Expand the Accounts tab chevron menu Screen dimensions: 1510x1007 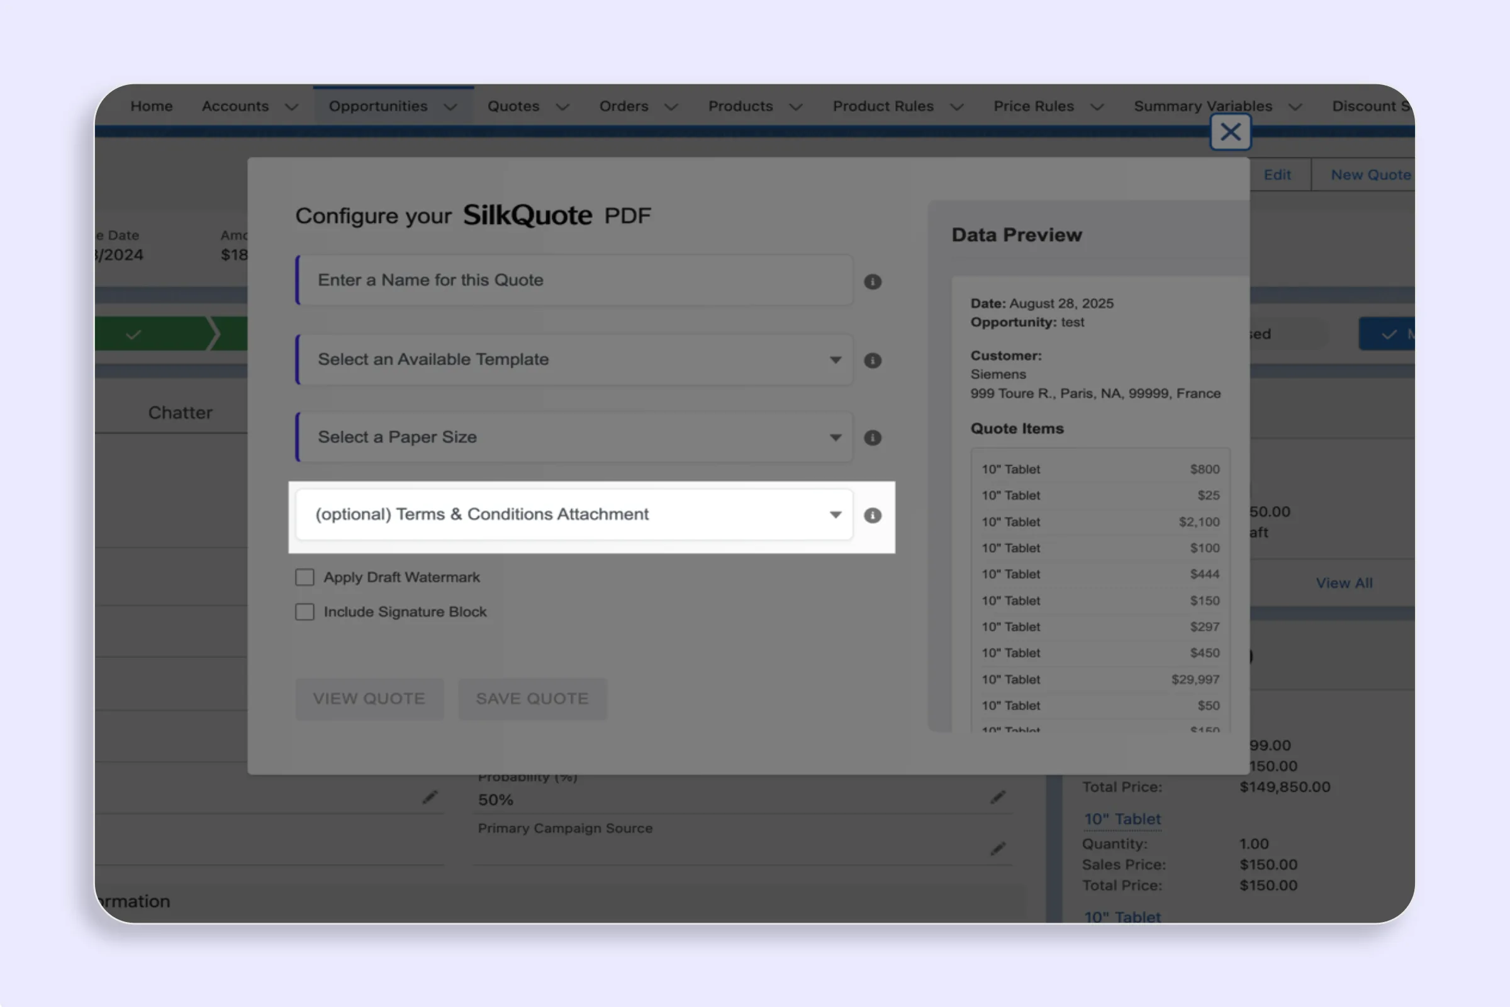291,106
